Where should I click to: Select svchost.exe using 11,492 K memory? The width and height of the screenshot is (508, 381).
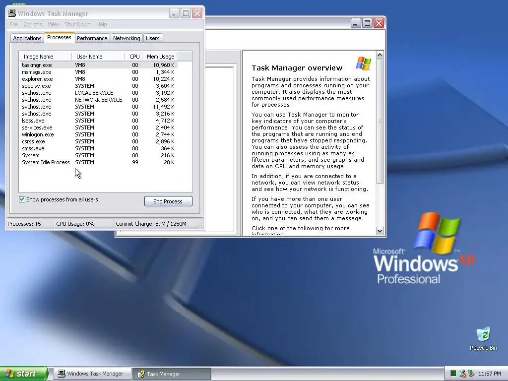(x=98, y=107)
